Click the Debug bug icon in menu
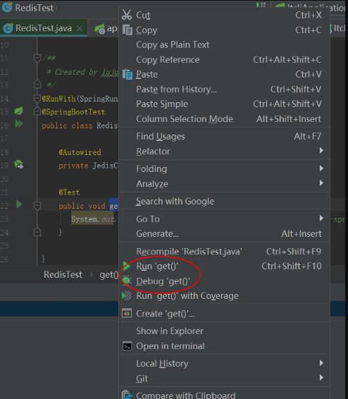This screenshot has height=399, width=348. pyautogui.click(x=127, y=281)
